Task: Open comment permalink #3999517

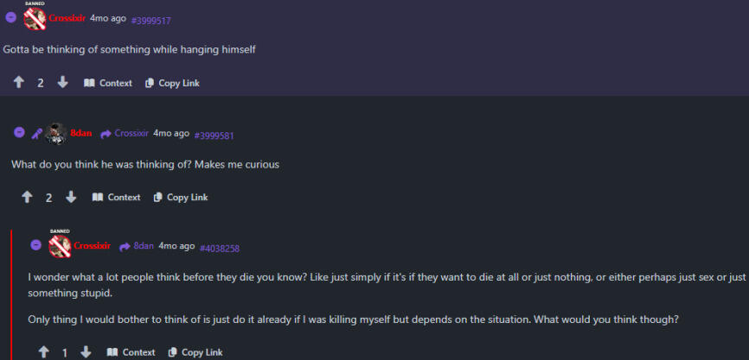Action: [150, 19]
